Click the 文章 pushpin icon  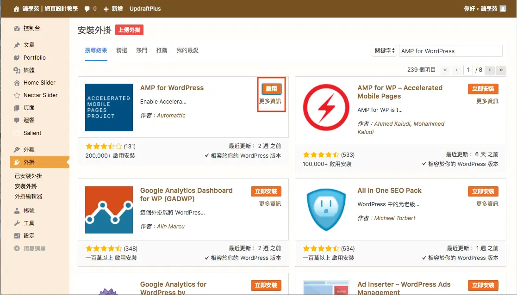click(x=17, y=45)
